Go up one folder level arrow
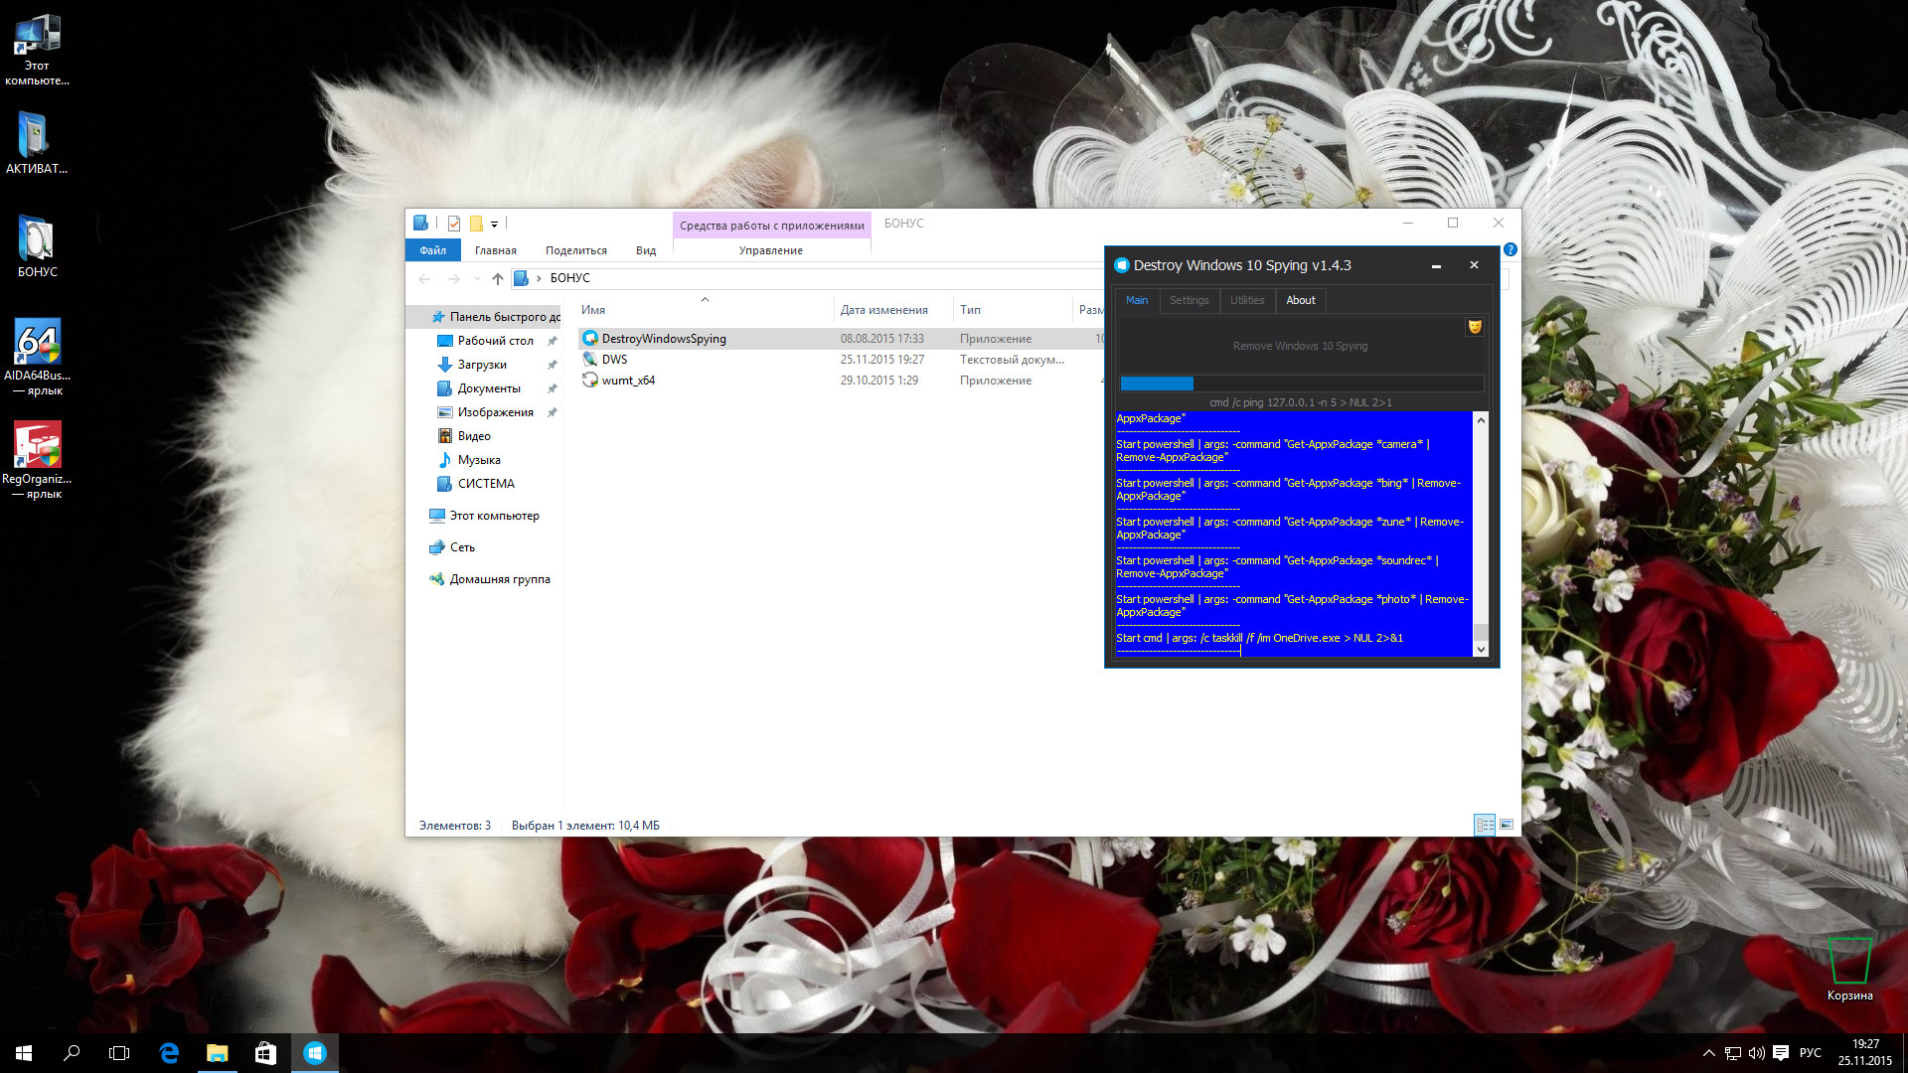The height and width of the screenshot is (1073, 1908). (x=498, y=278)
